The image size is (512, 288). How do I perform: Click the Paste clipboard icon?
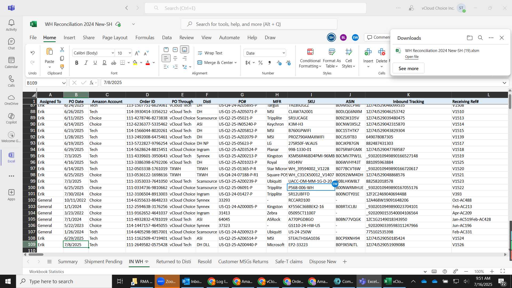tap(49, 51)
